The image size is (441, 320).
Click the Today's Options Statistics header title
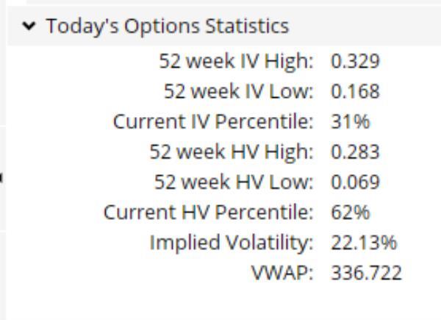point(167,27)
